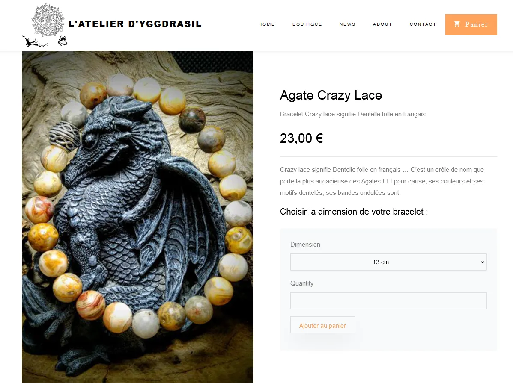Click the Agate Crazy Lace product title
This screenshot has height=383, width=513.
tap(331, 95)
